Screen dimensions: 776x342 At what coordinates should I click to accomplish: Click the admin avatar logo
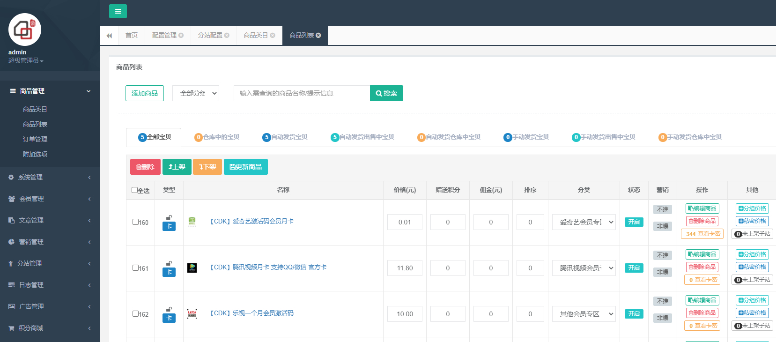tap(25, 30)
